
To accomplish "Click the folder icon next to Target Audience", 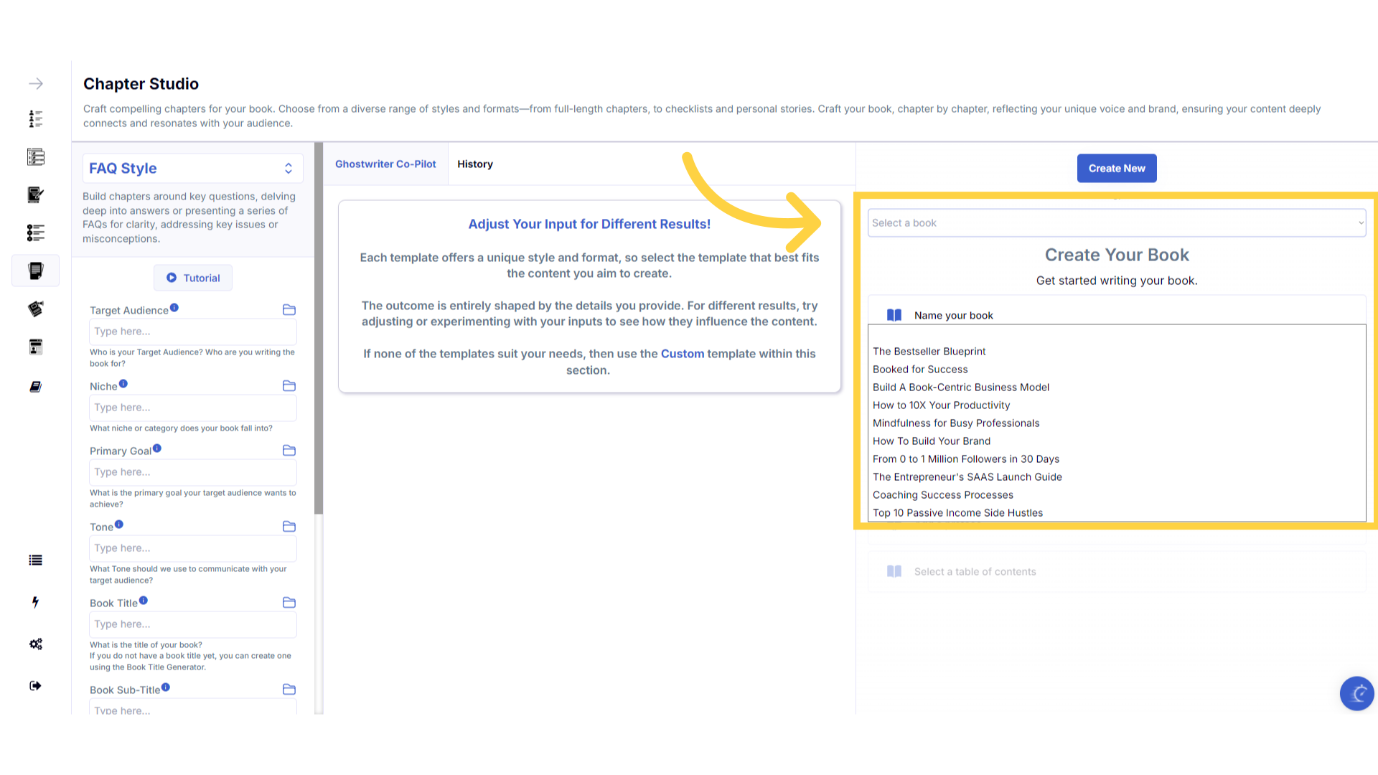I will [x=289, y=310].
